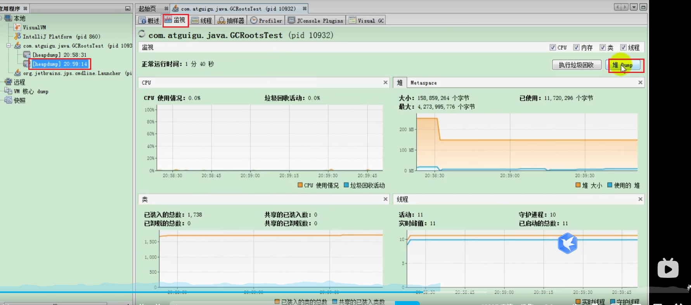Open the JConsole Plugins tab
691x305 pixels.
315,21
